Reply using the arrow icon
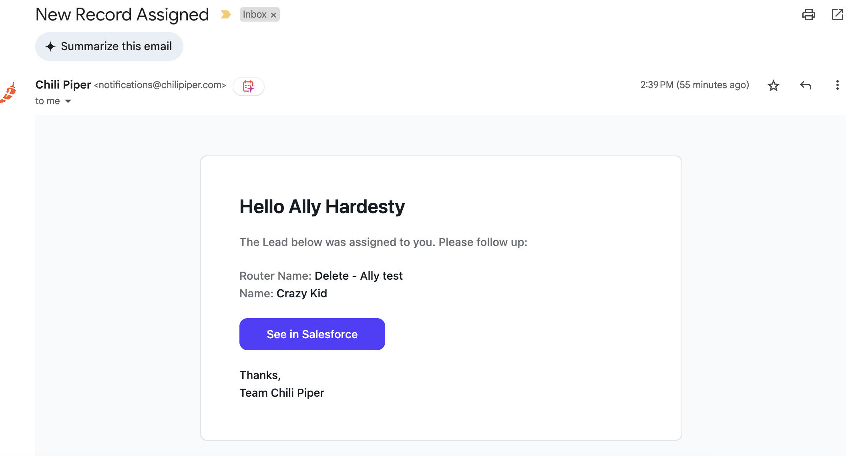Screen dimensions: 856x456 point(806,85)
